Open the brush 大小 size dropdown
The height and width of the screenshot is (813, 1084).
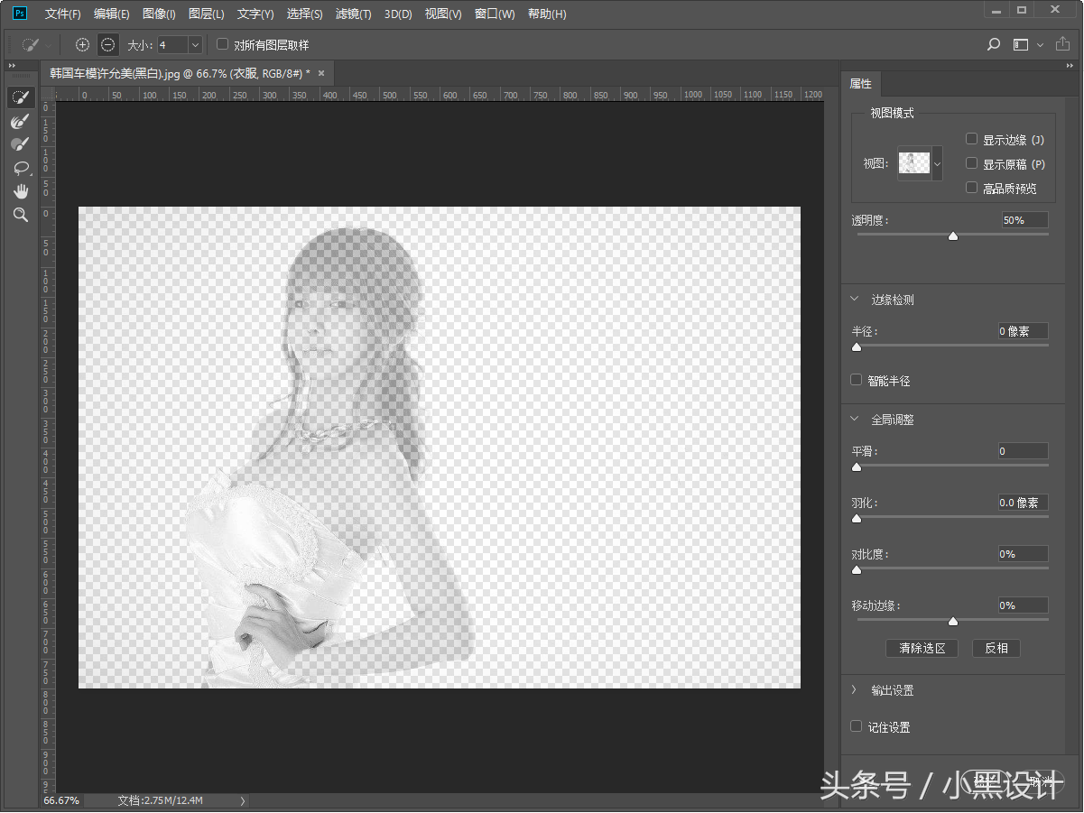[x=195, y=45]
